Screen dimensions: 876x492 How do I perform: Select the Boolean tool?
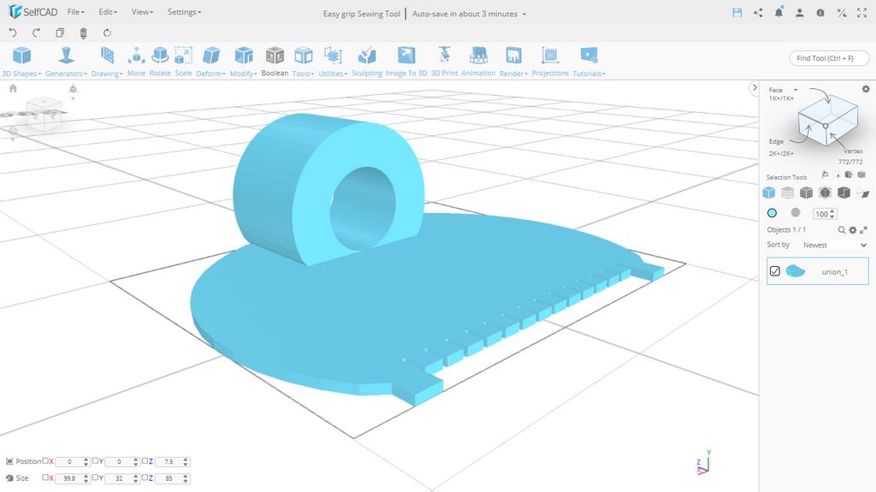pos(275,62)
